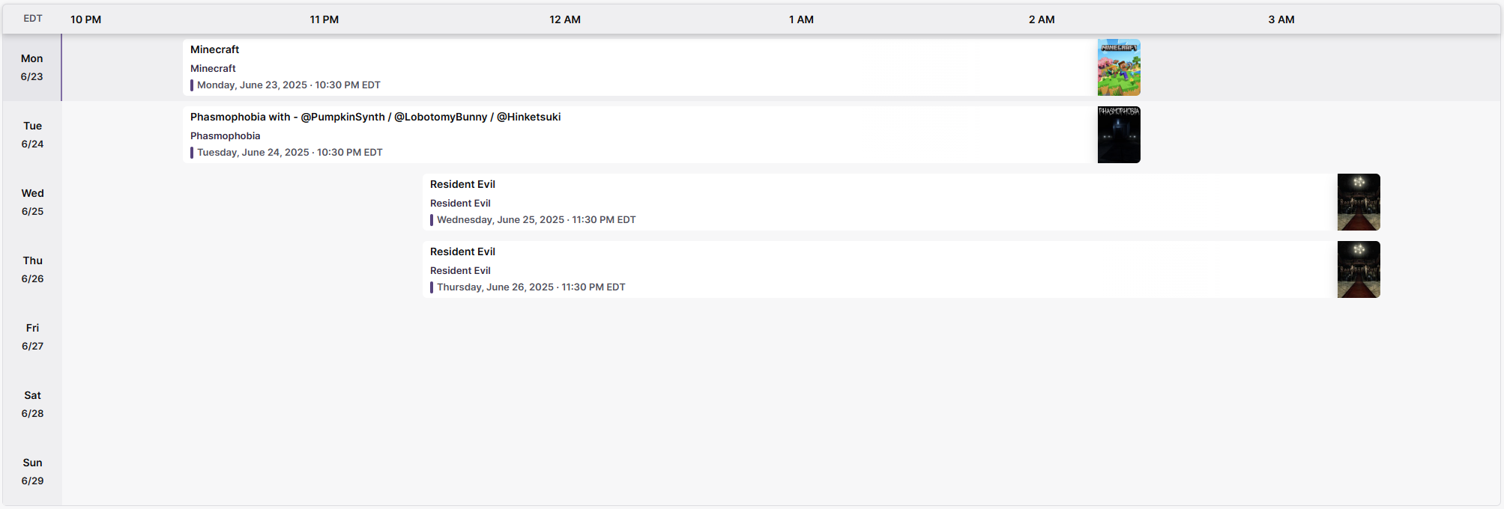Open Thursday's Resident Evil cover thumbnail

[1359, 269]
